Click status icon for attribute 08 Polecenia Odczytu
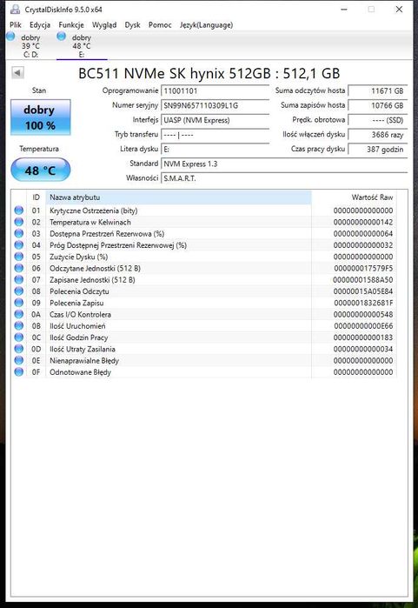The width and height of the screenshot is (418, 608). 18,291
